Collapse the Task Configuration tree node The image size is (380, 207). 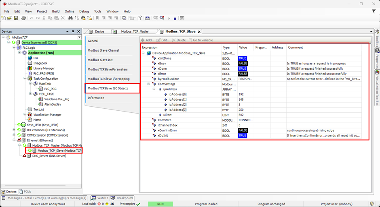point(25,78)
